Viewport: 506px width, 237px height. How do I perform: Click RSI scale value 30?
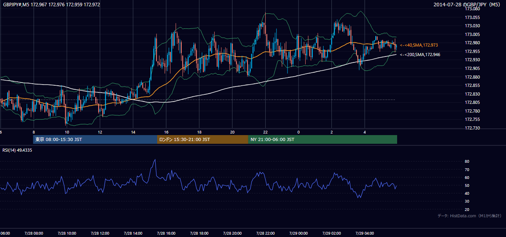[467, 201]
